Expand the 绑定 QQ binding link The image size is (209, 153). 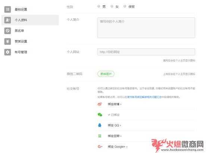pyautogui.click(x=114, y=125)
